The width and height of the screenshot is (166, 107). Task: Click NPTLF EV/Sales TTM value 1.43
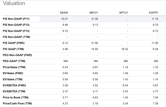tap(125, 79)
